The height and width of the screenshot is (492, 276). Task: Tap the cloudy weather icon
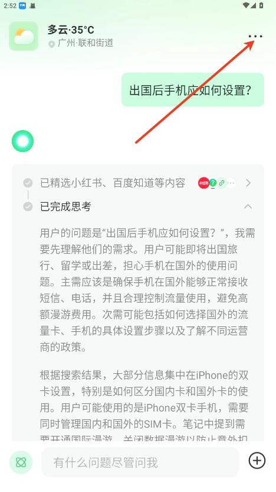[x=24, y=36]
